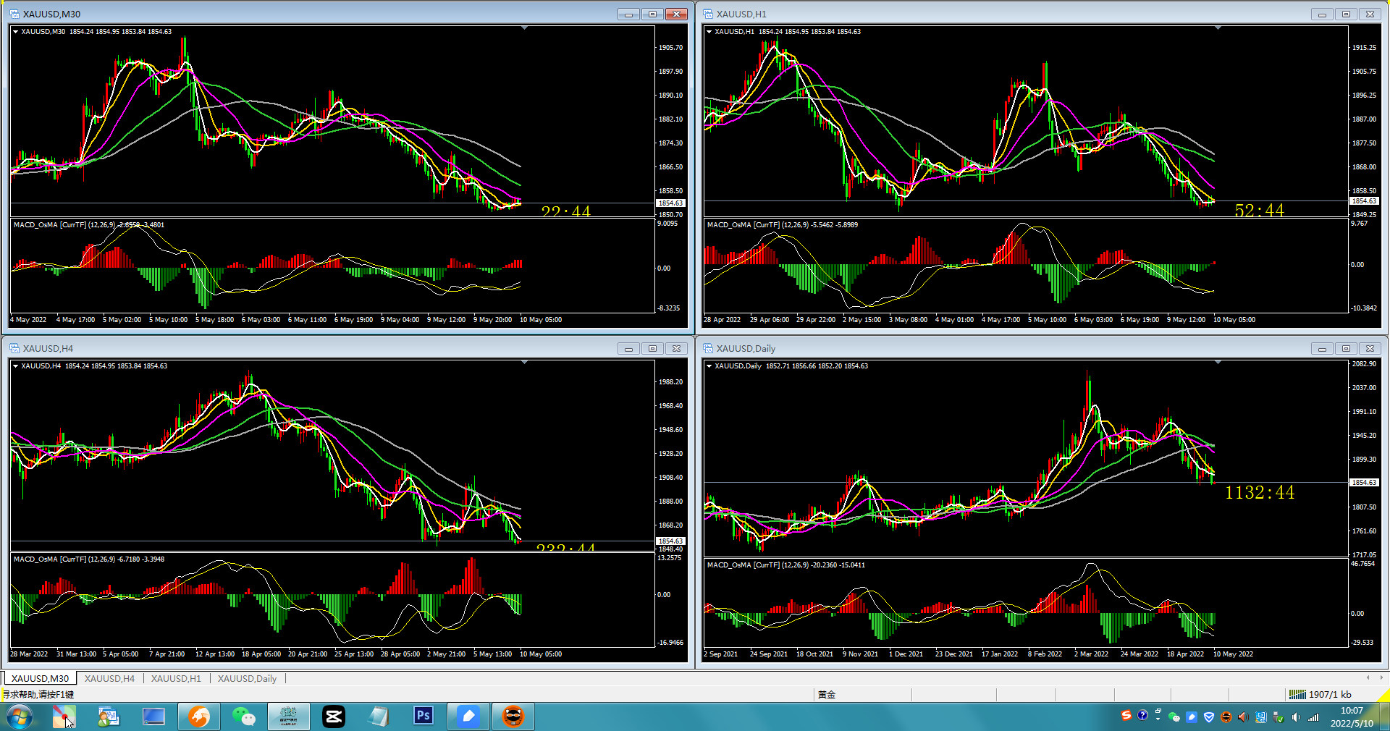Click the Sogou input tray icon
The image size is (1390, 731).
point(1126,716)
